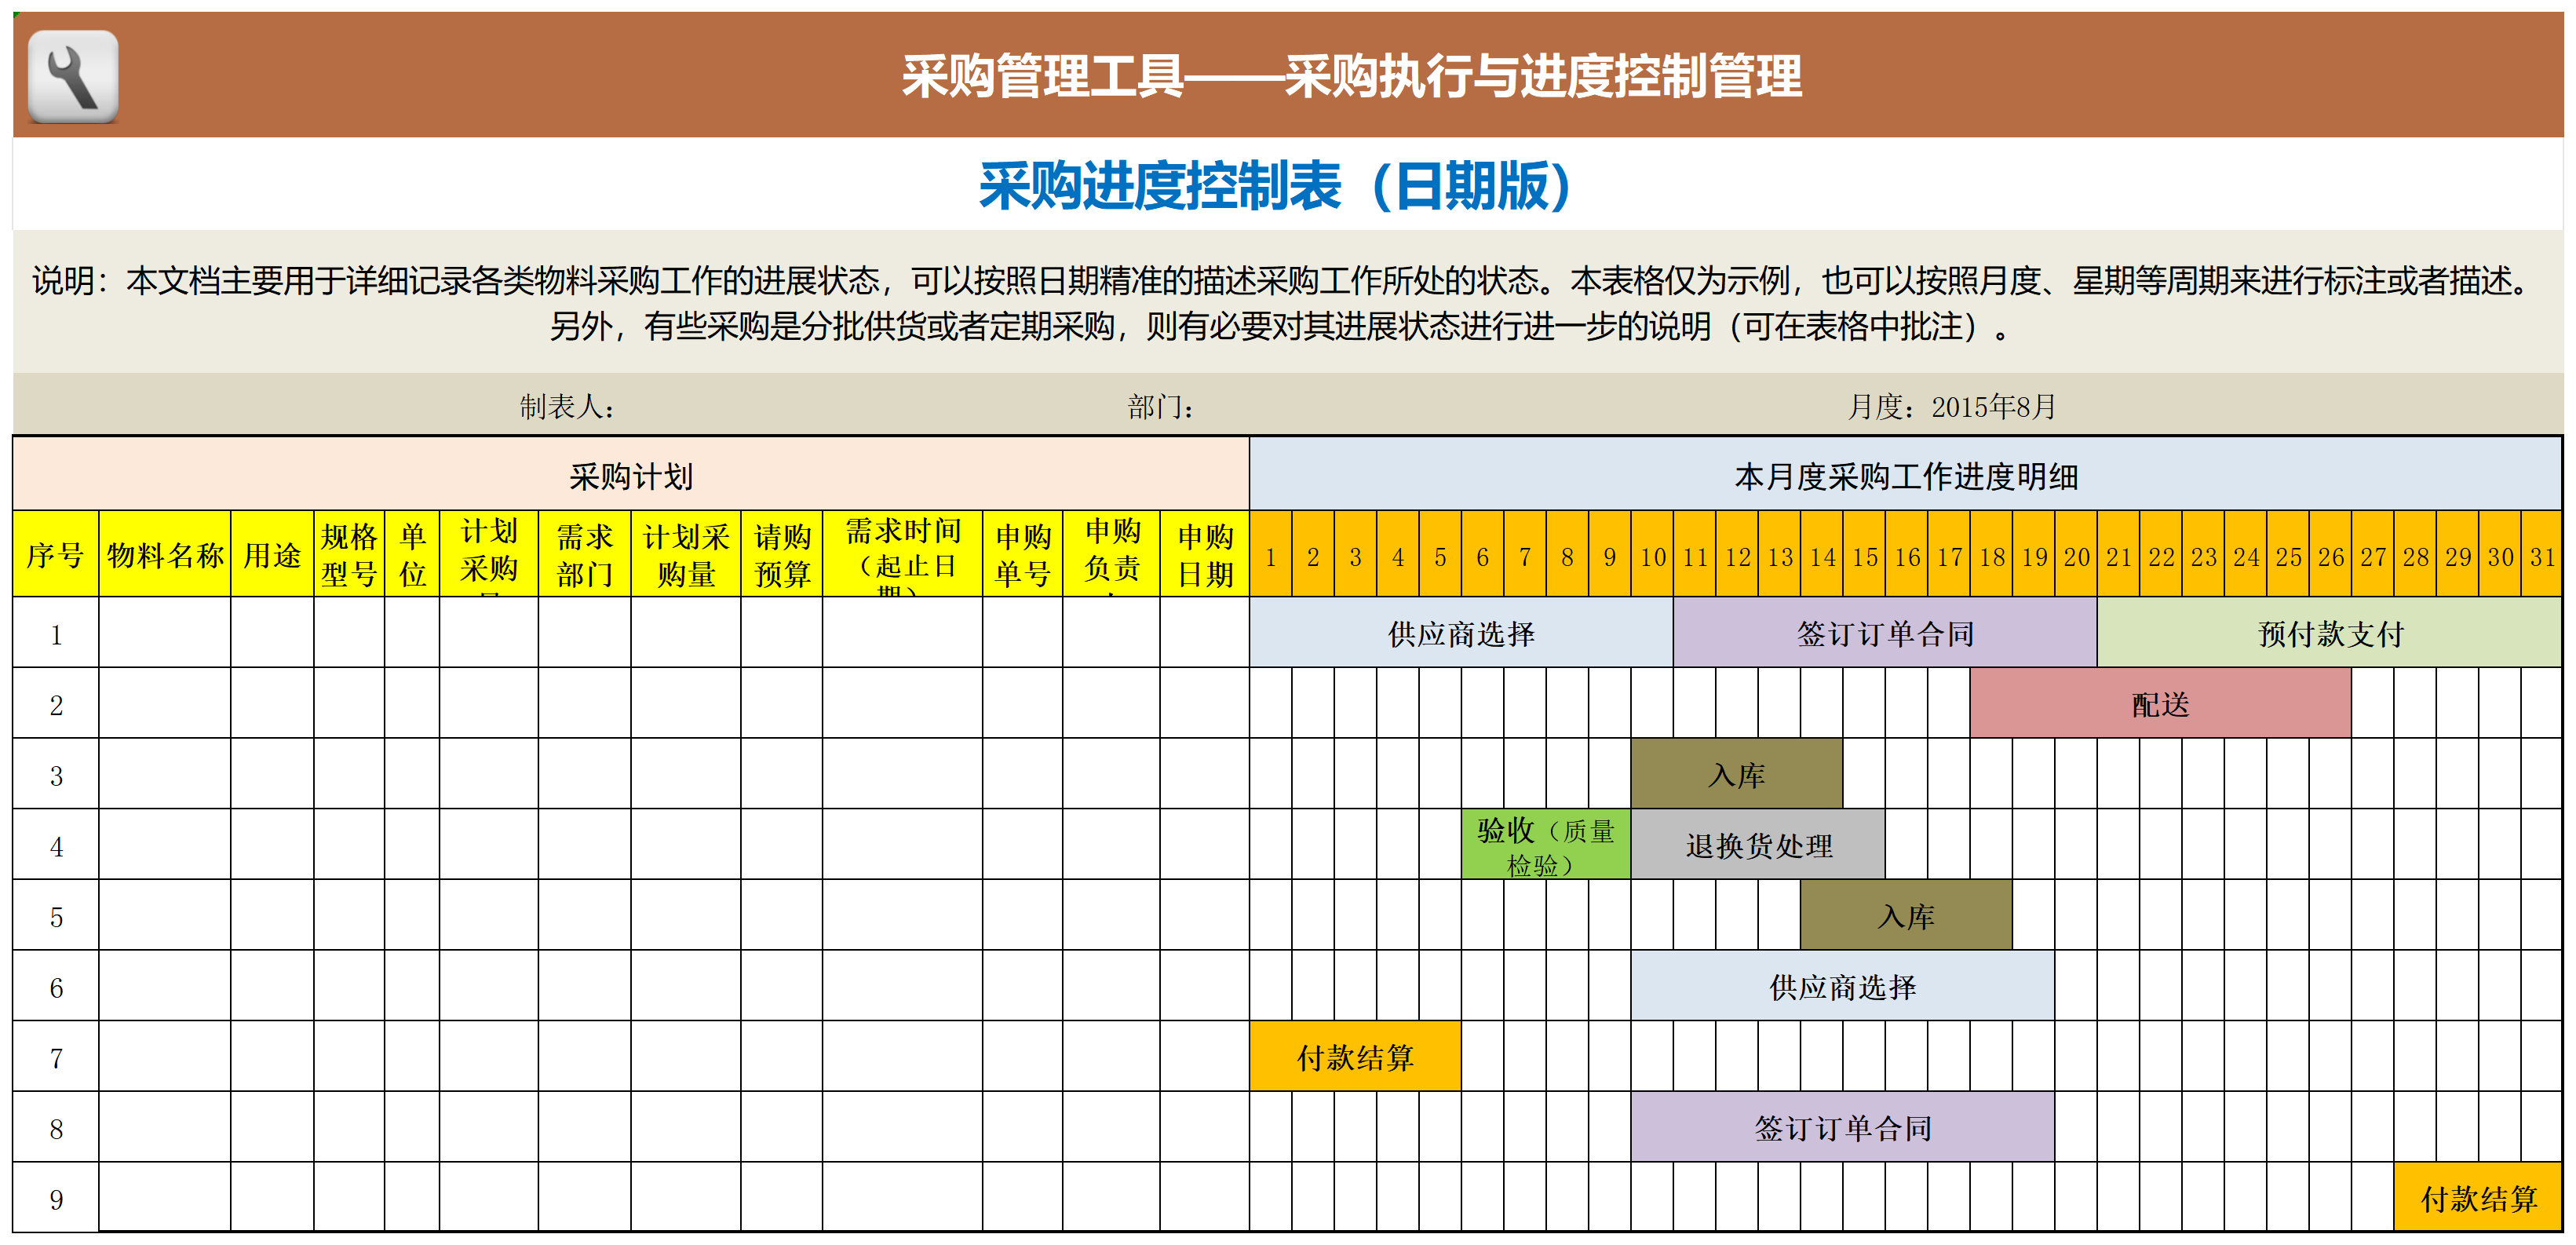
Task: Click the 单位 column header
Action: [412, 555]
